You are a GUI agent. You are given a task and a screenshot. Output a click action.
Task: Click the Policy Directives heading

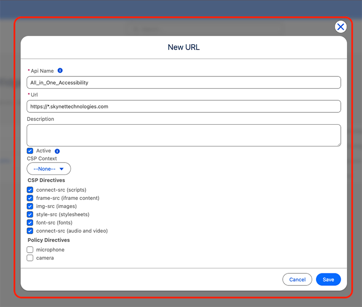pos(49,240)
